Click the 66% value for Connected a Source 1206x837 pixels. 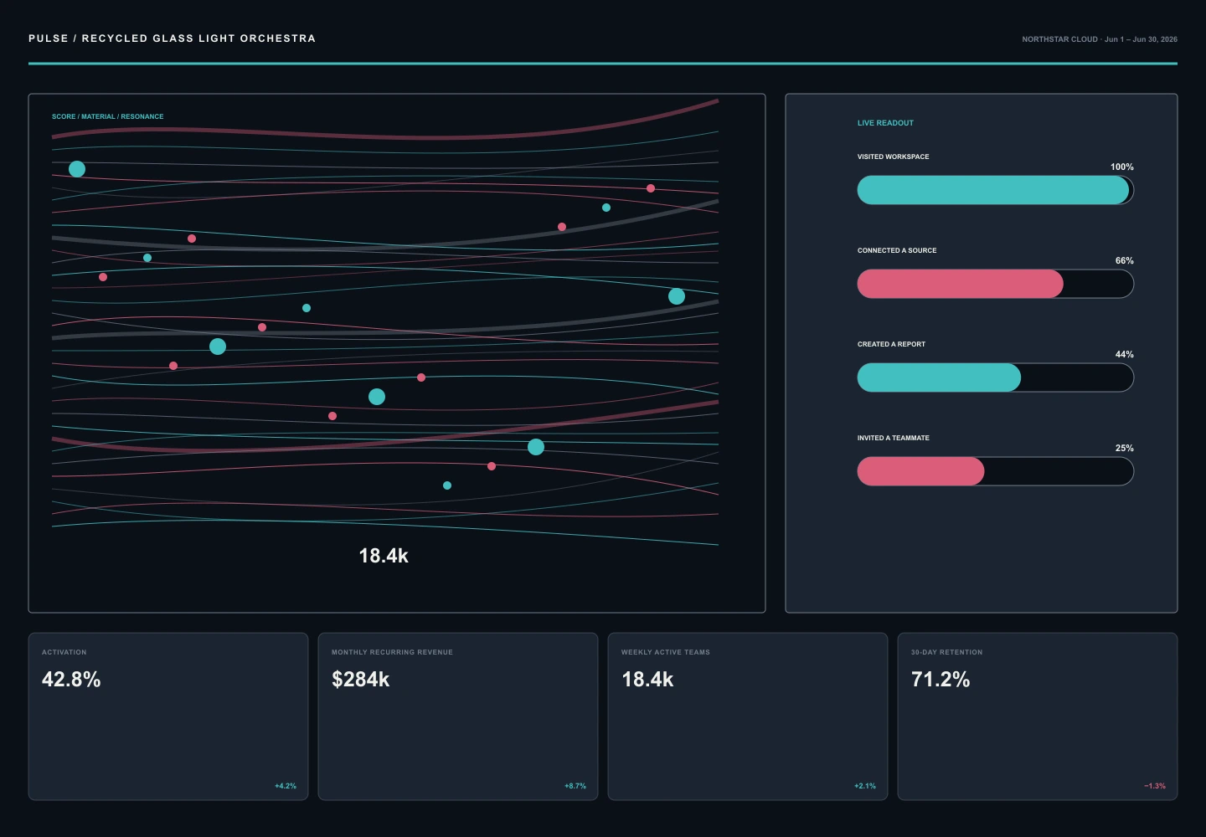tap(1125, 261)
